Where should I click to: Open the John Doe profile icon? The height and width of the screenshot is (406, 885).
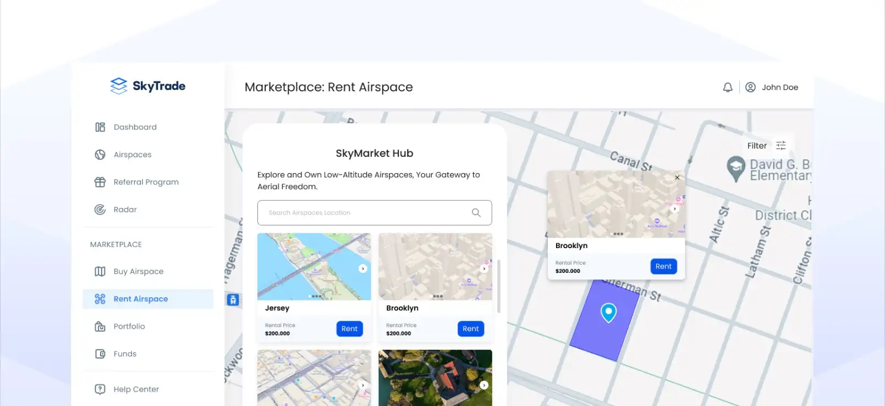point(750,87)
